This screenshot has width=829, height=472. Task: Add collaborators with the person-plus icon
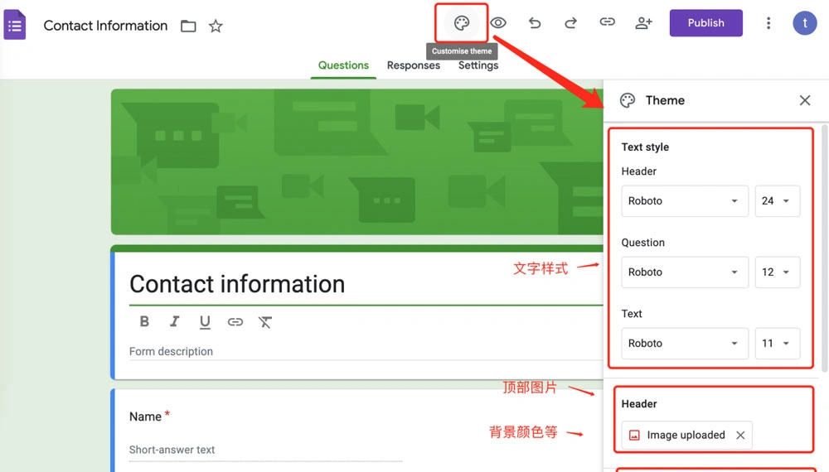pos(644,23)
